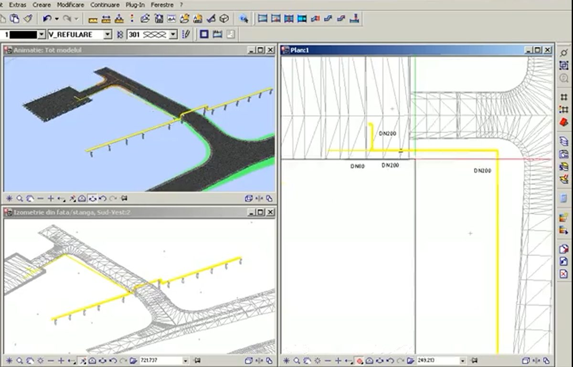Click the Paste clipboard icon

pos(15,19)
